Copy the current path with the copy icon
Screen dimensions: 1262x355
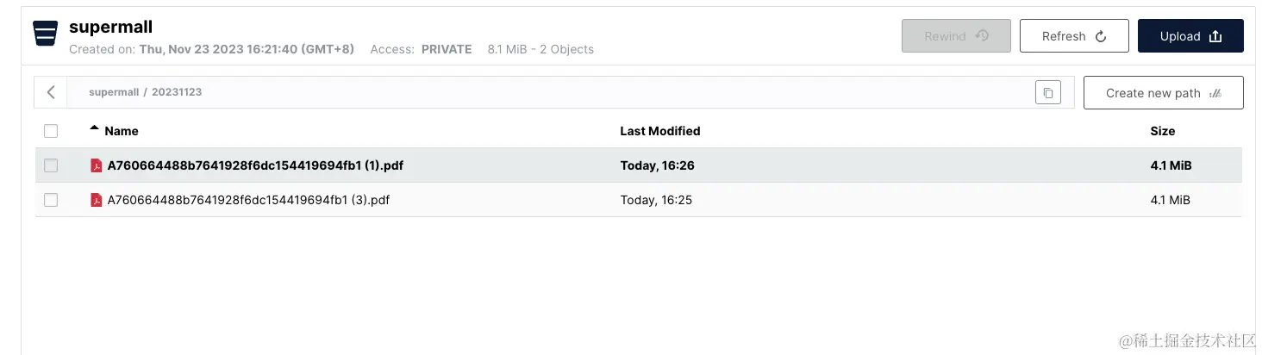[1047, 93]
